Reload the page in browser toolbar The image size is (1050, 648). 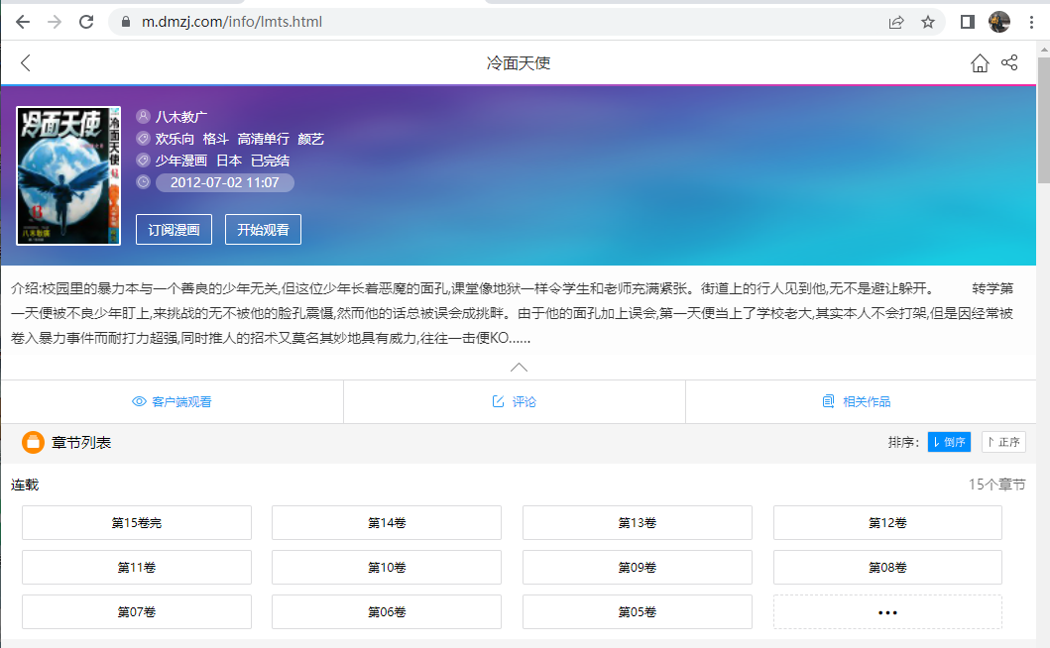(86, 22)
